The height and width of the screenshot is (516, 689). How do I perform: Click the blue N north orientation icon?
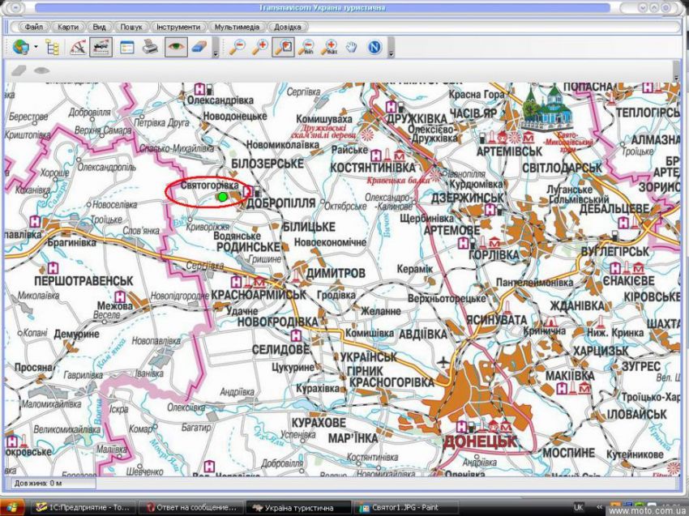click(x=374, y=47)
